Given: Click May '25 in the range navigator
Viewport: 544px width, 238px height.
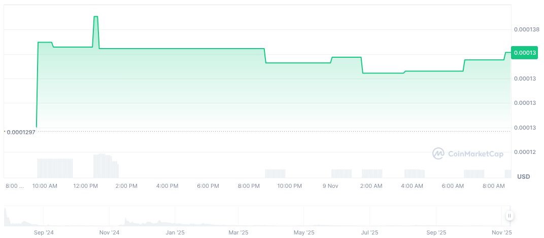Looking at the screenshot, I should [303, 232].
